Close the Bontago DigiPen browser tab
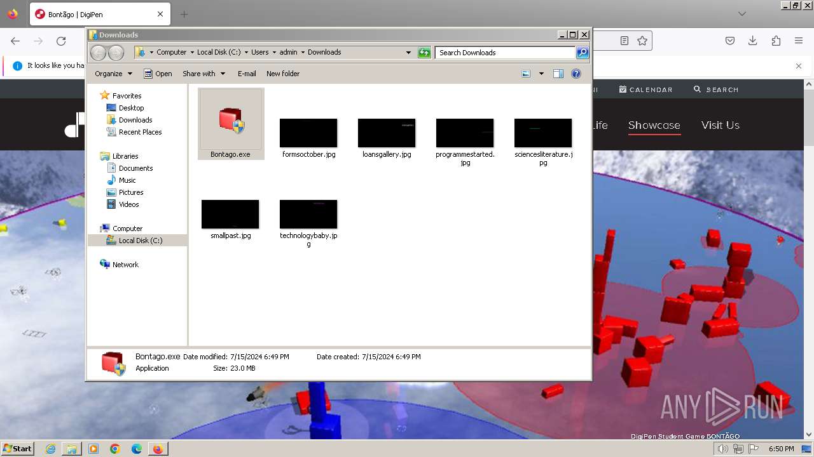 pos(160,14)
